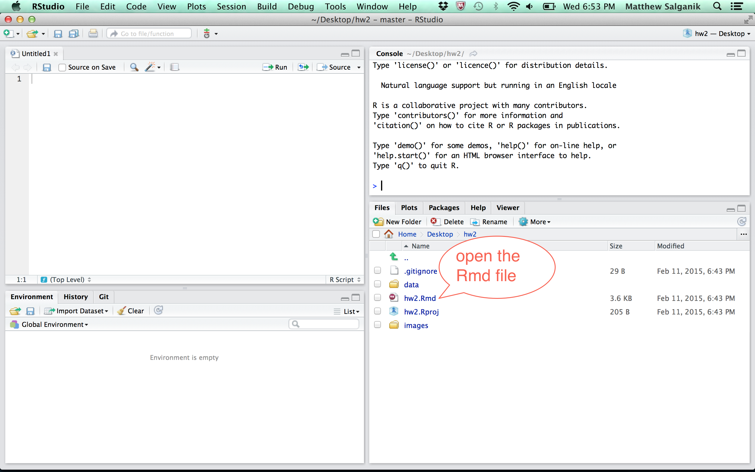
Task: Refresh the Files pane listing
Action: click(742, 222)
